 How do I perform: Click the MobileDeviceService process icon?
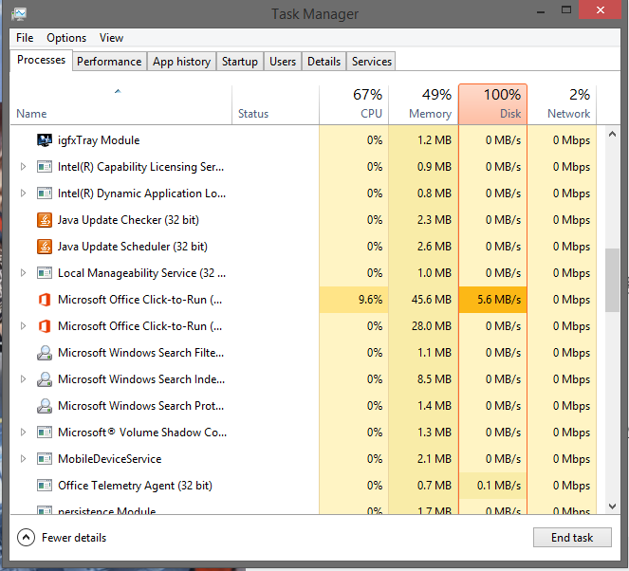(x=44, y=459)
